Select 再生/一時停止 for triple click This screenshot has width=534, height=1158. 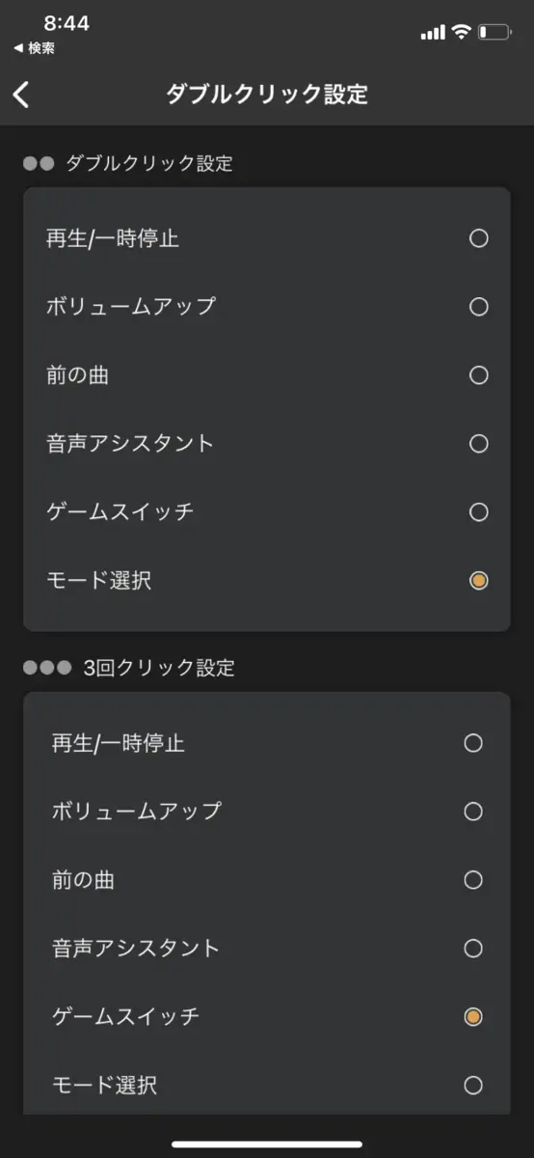coord(267,743)
